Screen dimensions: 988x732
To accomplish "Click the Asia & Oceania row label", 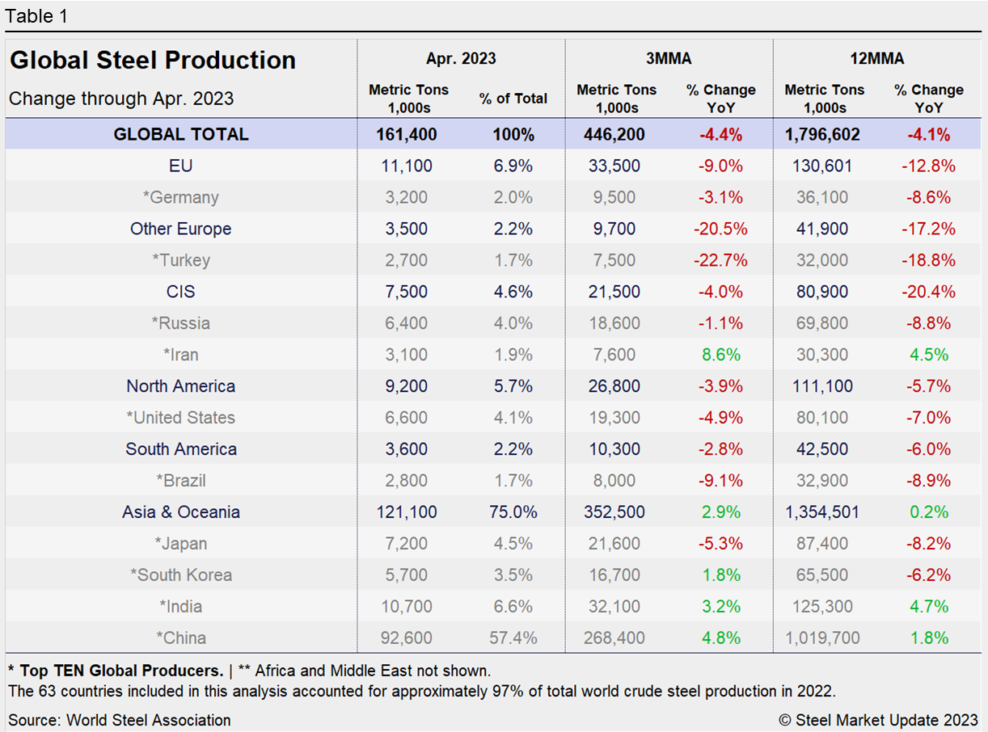I will click(181, 512).
